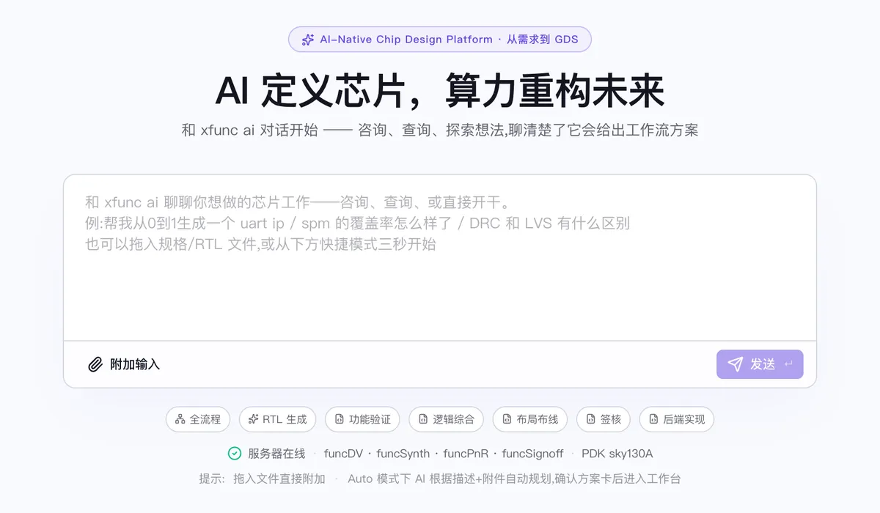Start the 后端实现 quick mode

tap(677, 419)
